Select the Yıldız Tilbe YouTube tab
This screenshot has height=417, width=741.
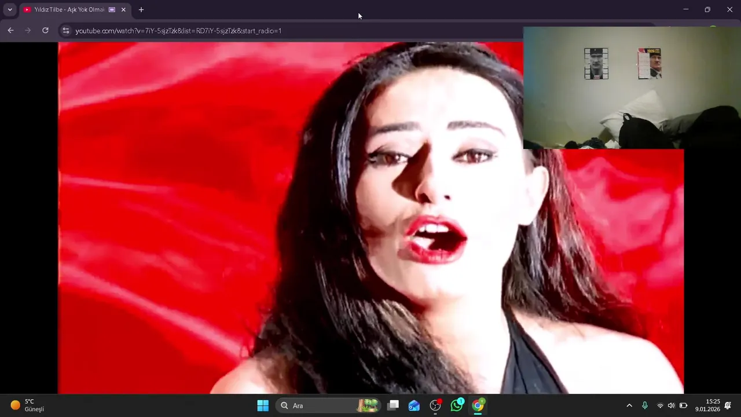(x=75, y=10)
